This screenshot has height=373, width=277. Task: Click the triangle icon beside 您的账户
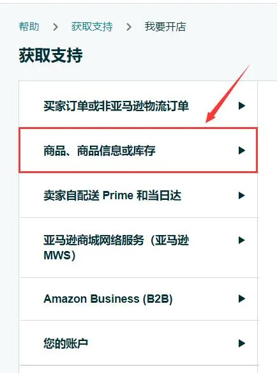click(x=241, y=343)
